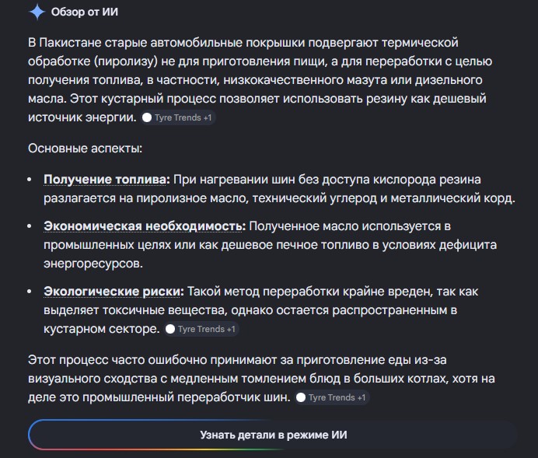538x458 pixels.
Task: Click the bullet point before 'Экологические риски'
Action: coord(30,292)
